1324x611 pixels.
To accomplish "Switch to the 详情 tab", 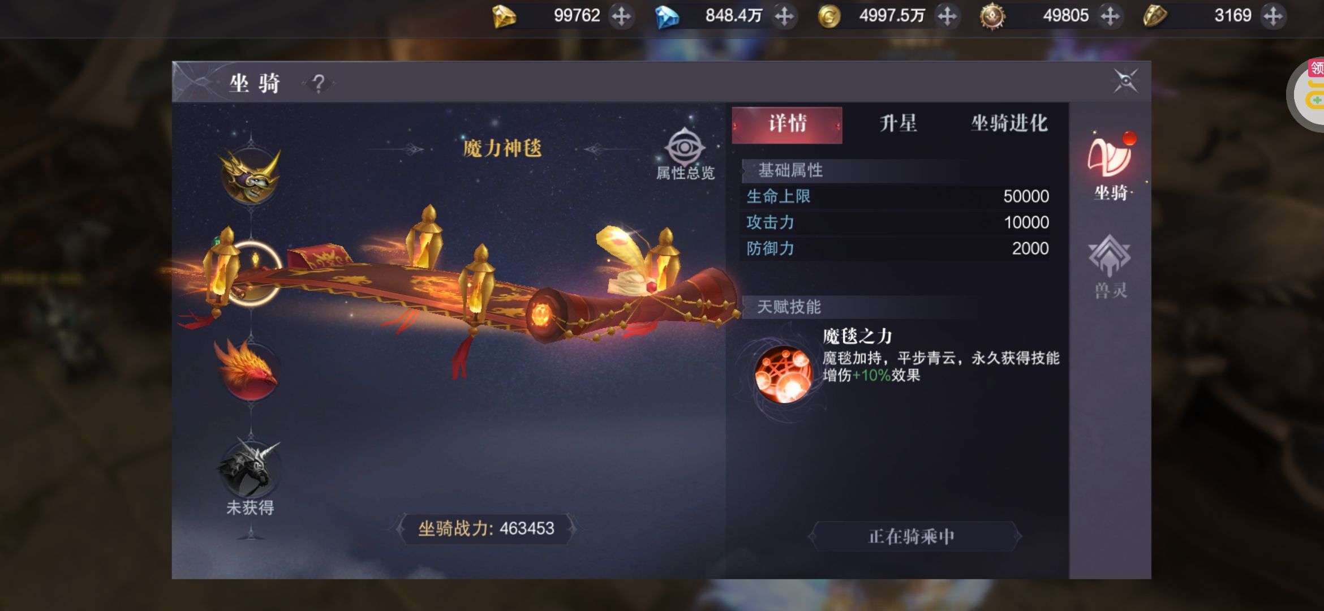I will tap(787, 124).
